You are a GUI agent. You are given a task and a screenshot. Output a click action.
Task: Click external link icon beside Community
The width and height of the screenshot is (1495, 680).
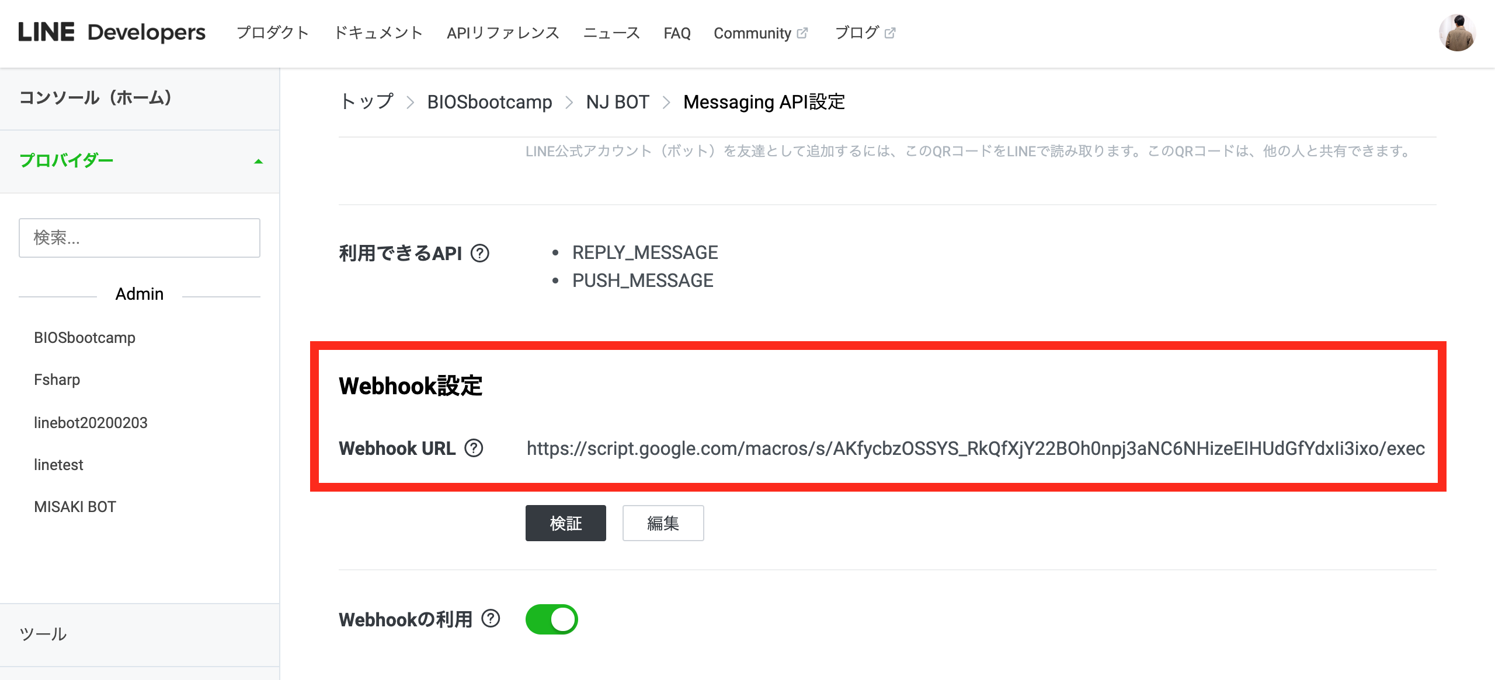[x=802, y=33]
